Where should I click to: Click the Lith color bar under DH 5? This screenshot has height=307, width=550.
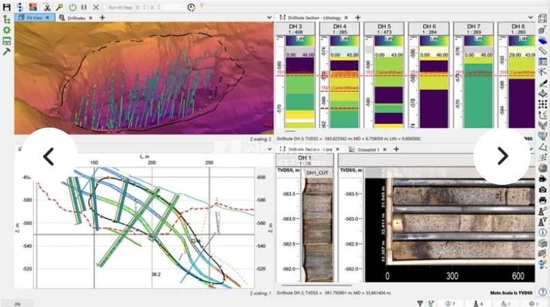click(x=389, y=41)
